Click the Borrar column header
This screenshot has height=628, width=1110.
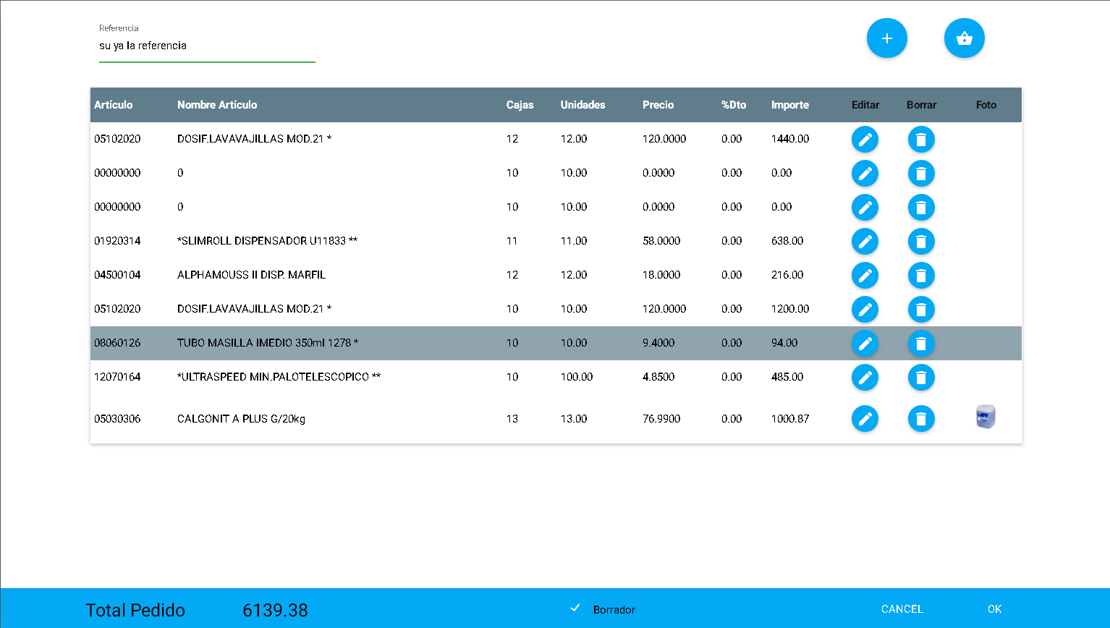921,105
